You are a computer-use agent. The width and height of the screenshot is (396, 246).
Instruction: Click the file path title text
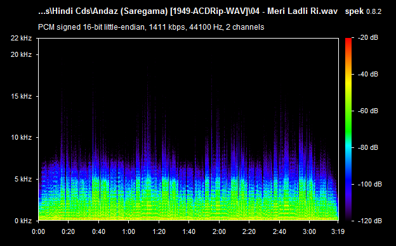click(188, 11)
